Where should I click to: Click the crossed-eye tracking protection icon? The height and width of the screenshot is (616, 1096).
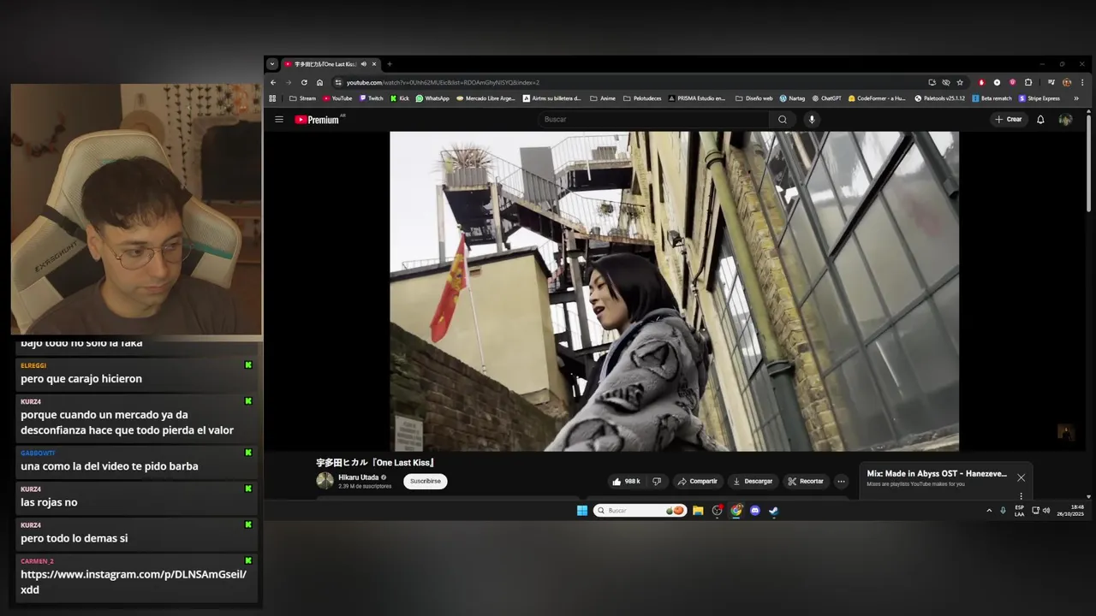[x=946, y=82]
